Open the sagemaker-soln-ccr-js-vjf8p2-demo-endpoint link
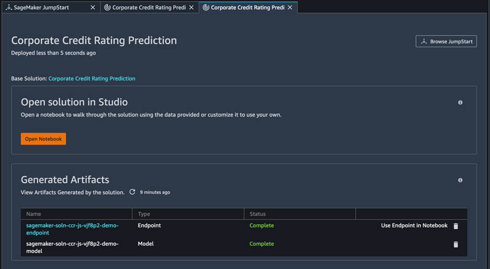 click(x=72, y=229)
